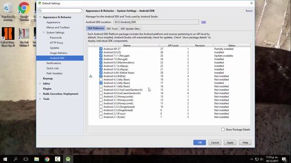The height and width of the screenshot is (163, 291).
Task: Click the Apply button
Action: [230, 143]
